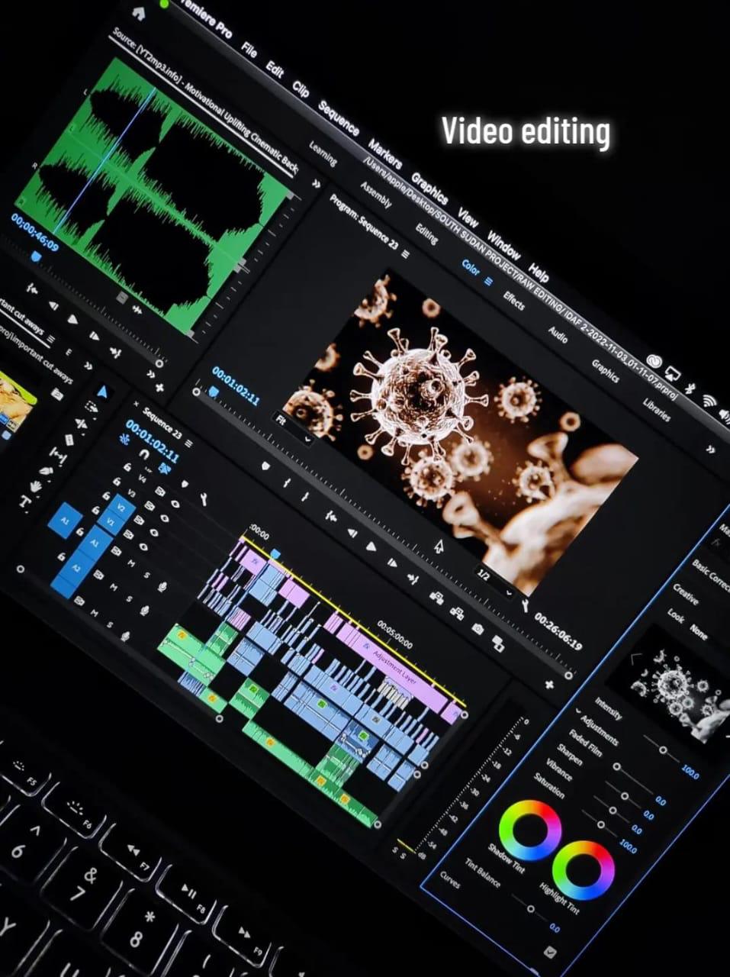Open the Edit menu
The image size is (730, 977).
(275, 69)
